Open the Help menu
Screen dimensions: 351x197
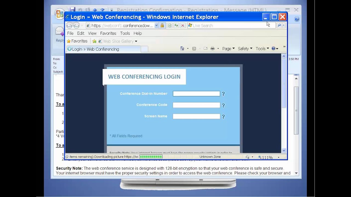pos(138,33)
